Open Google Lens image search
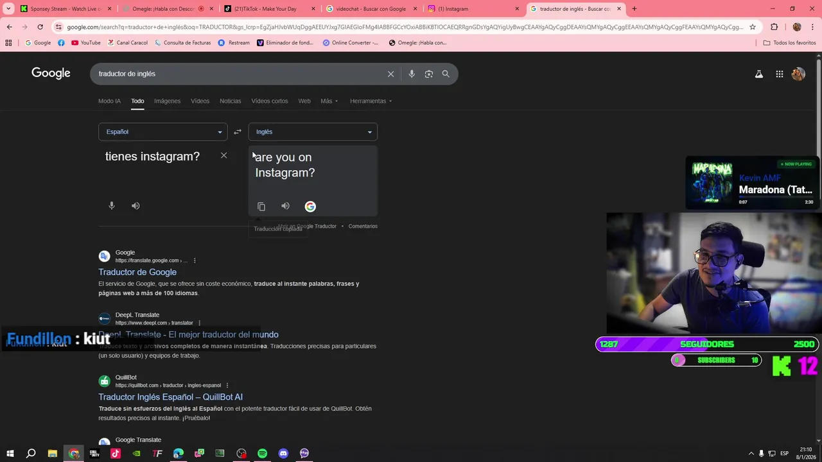The width and height of the screenshot is (822, 462). [429, 74]
